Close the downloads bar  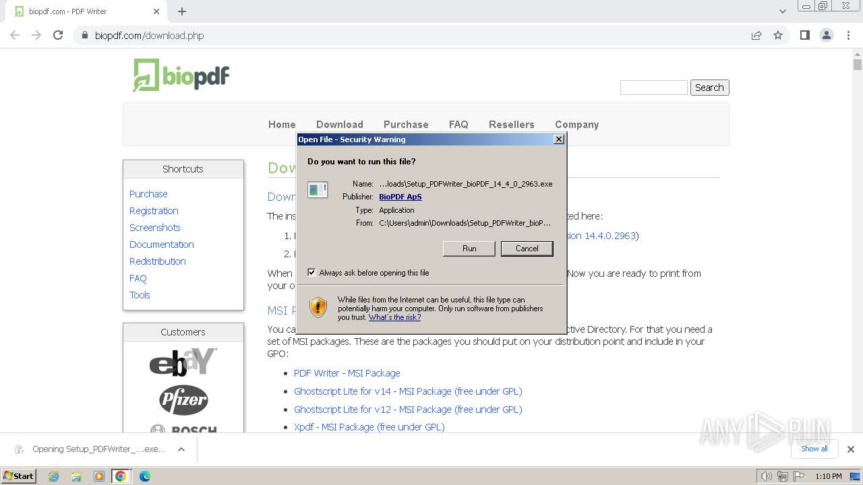click(x=851, y=449)
